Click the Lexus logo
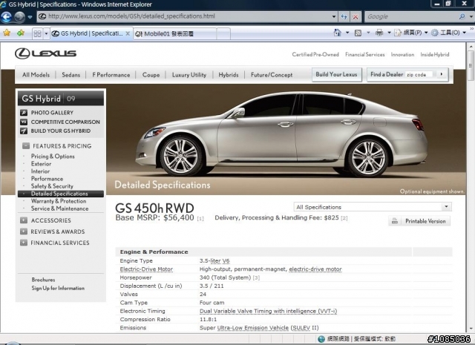This screenshot has width=475, height=345. point(45,53)
